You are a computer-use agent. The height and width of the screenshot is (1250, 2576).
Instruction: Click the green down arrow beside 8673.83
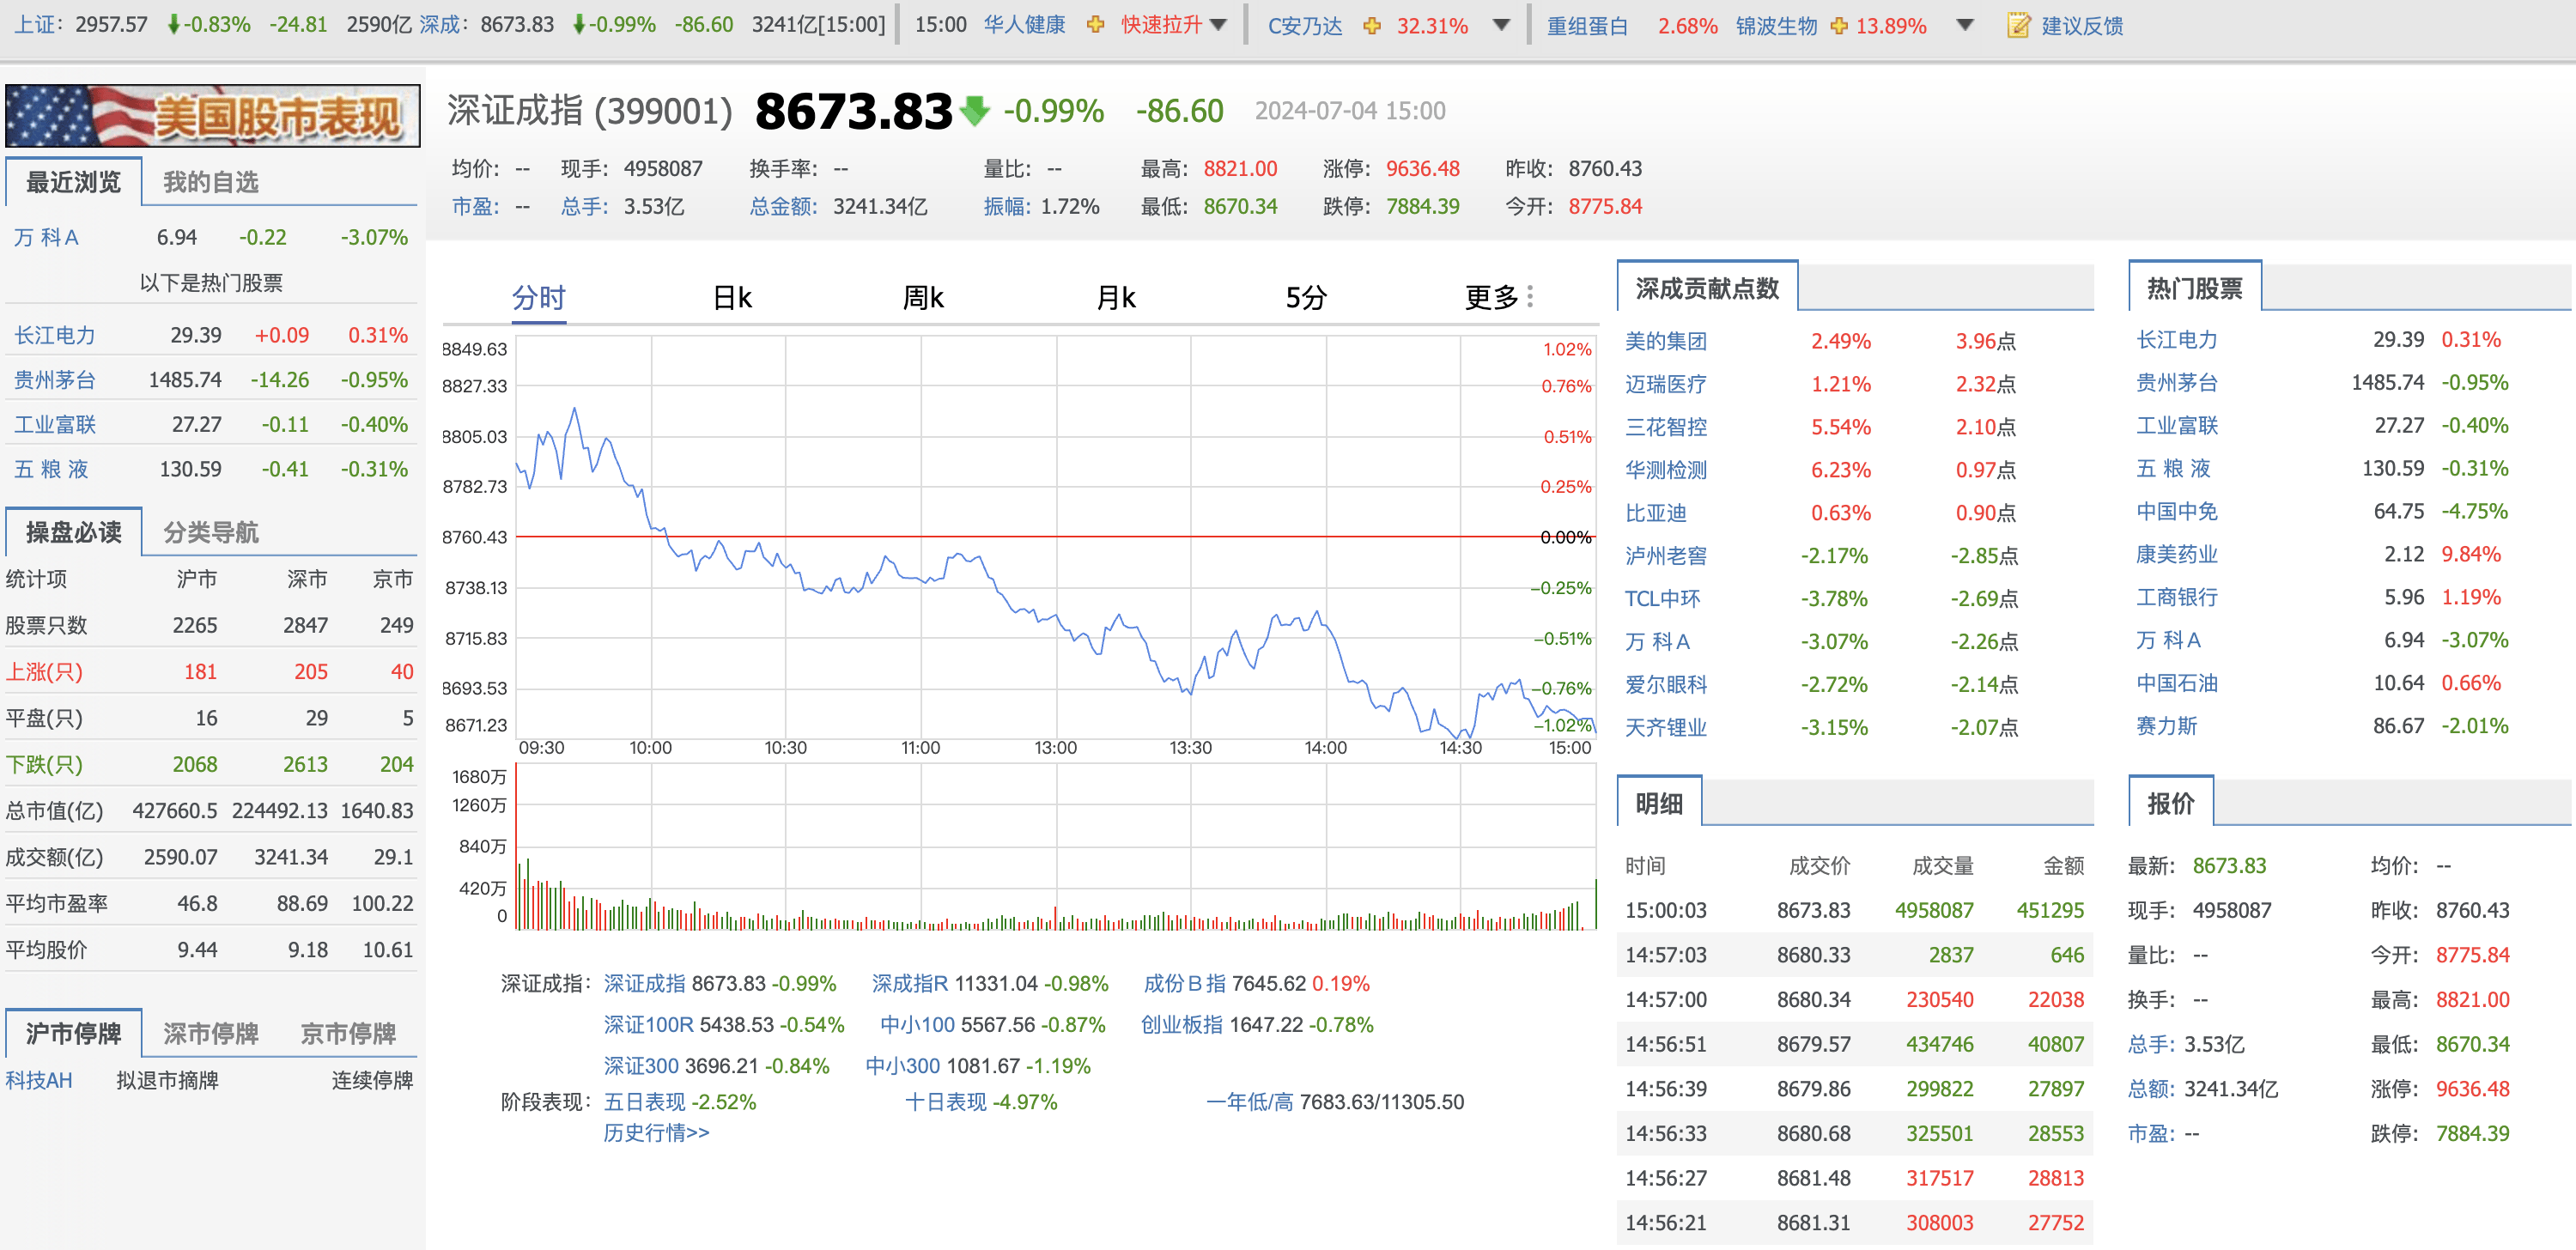(x=974, y=110)
